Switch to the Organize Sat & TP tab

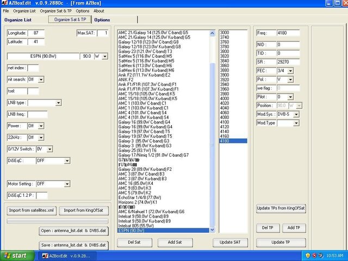click(70, 20)
